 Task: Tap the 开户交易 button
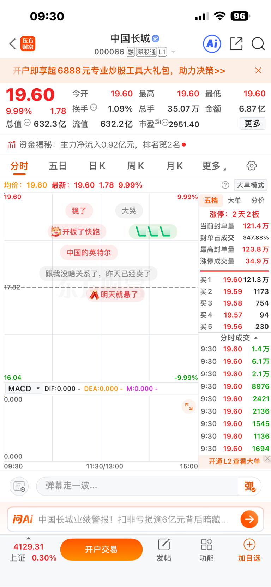pyautogui.click(x=101, y=550)
